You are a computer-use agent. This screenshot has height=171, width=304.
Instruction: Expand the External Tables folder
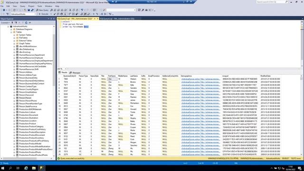(14, 41)
